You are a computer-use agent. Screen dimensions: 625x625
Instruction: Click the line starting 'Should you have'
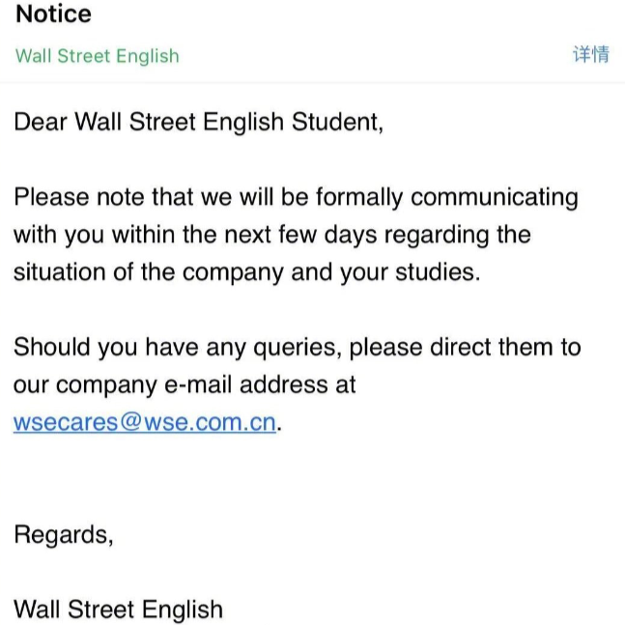point(297,347)
